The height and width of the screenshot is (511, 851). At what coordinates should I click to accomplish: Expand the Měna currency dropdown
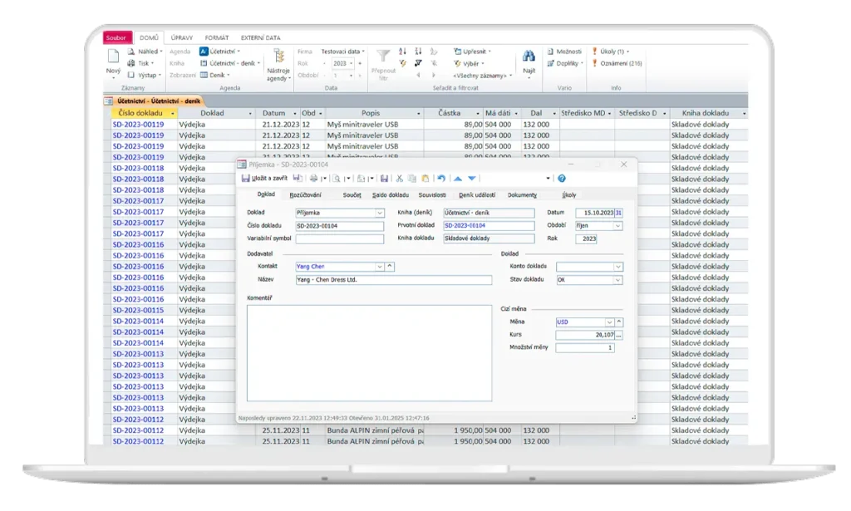[x=609, y=322]
